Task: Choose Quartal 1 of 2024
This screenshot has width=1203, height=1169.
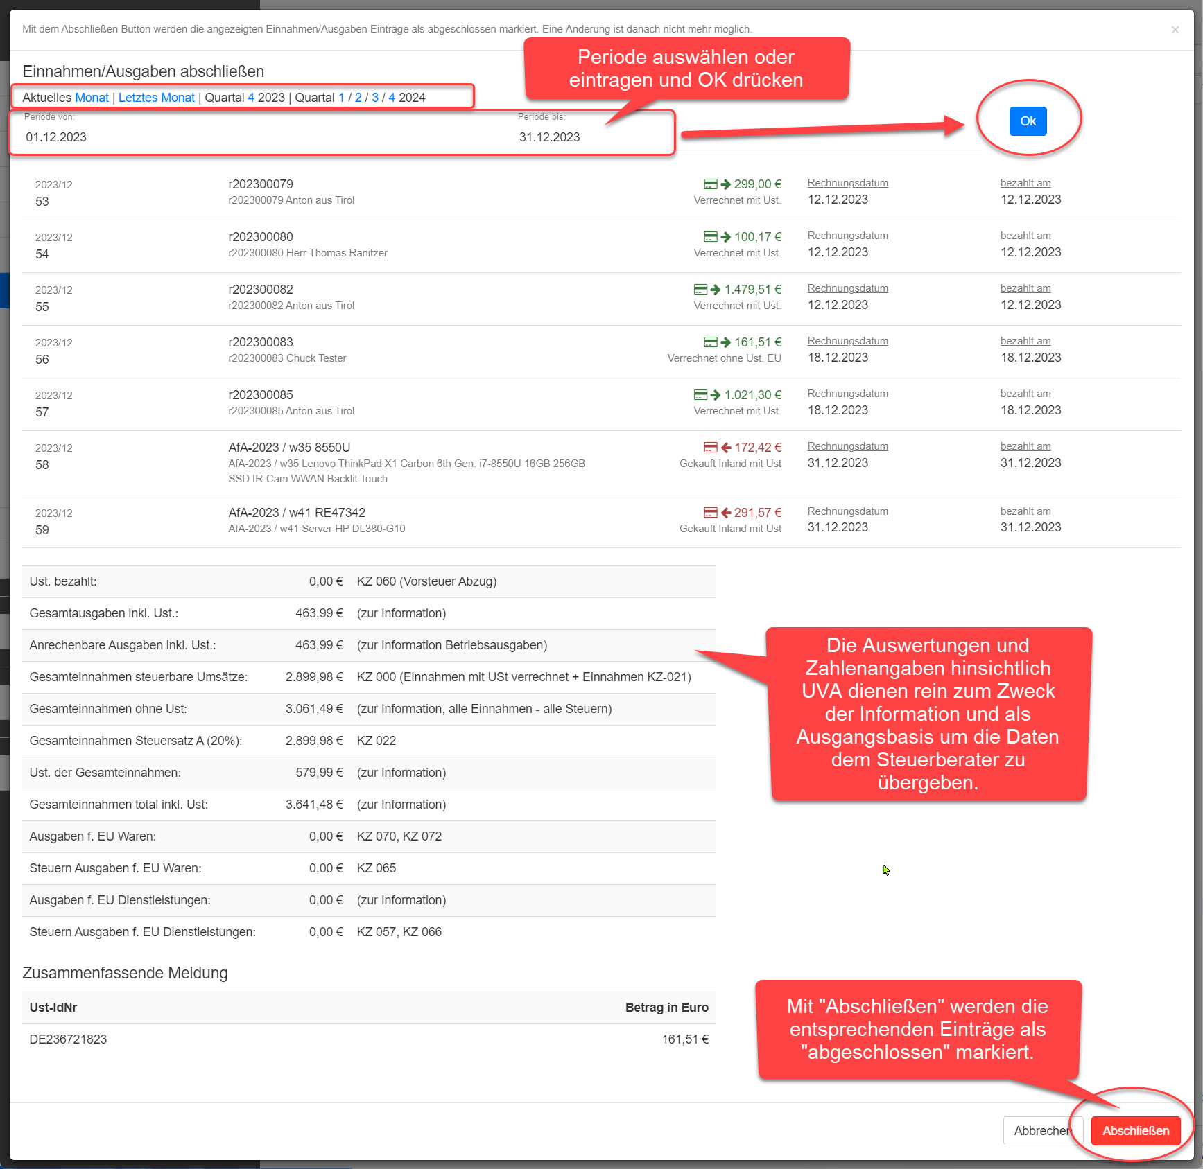Action: click(341, 98)
